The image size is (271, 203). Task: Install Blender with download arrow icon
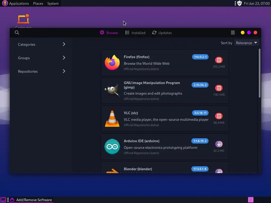[219, 171]
